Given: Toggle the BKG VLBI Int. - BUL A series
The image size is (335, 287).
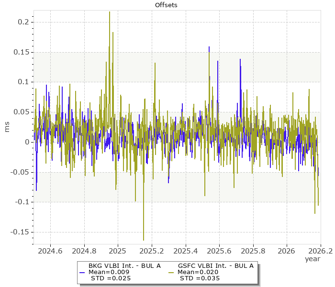Looking at the screenshot, I should (x=124, y=265).
